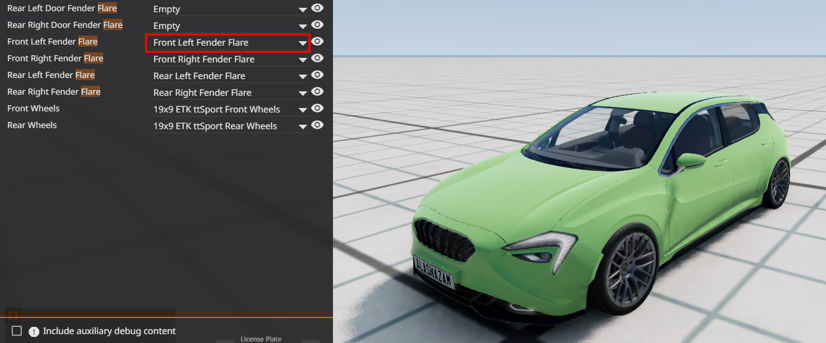Open the Rear Left Door Fender Flare dropdown
826x343 pixels.
click(230, 9)
